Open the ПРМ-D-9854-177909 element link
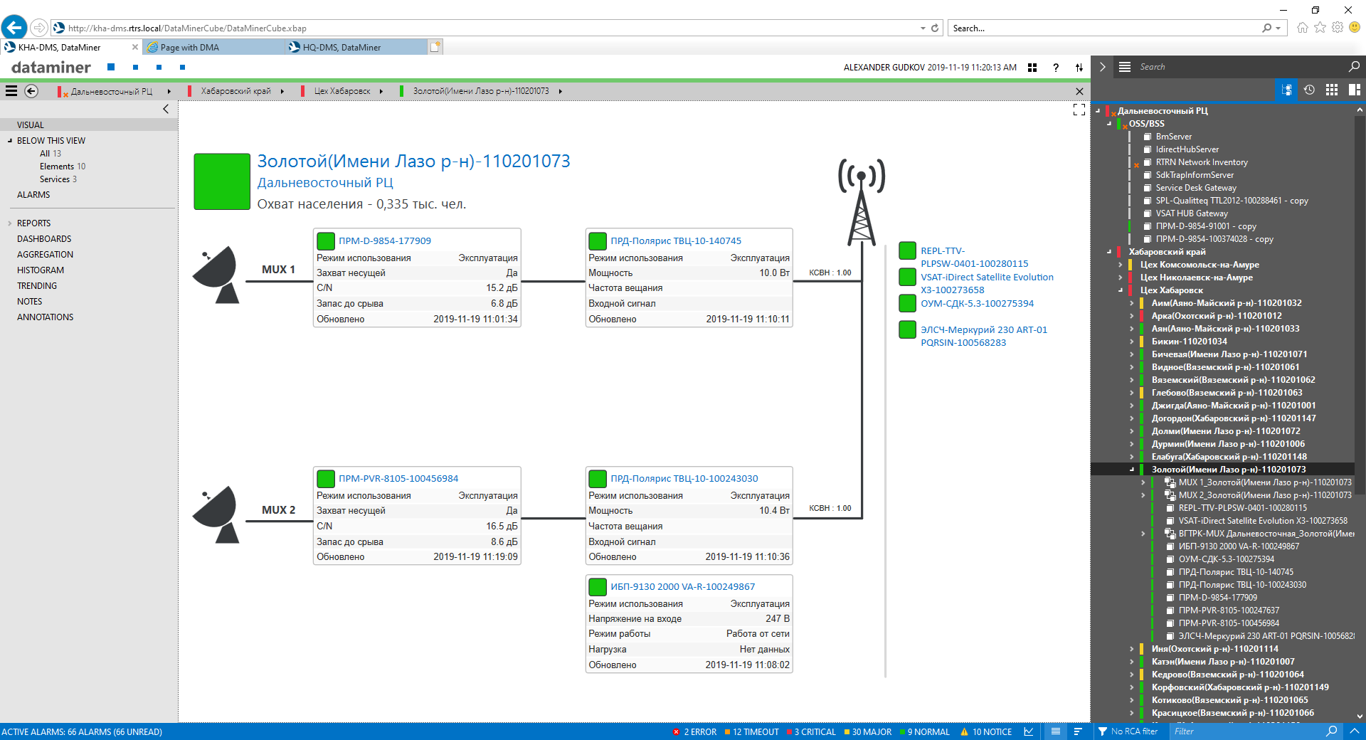The width and height of the screenshot is (1366, 740). point(385,241)
